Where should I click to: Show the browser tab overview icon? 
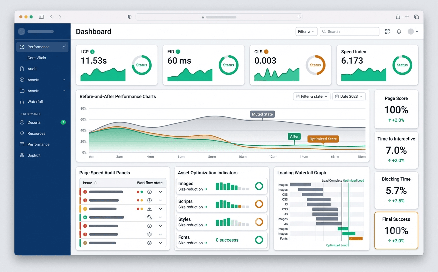point(416,17)
